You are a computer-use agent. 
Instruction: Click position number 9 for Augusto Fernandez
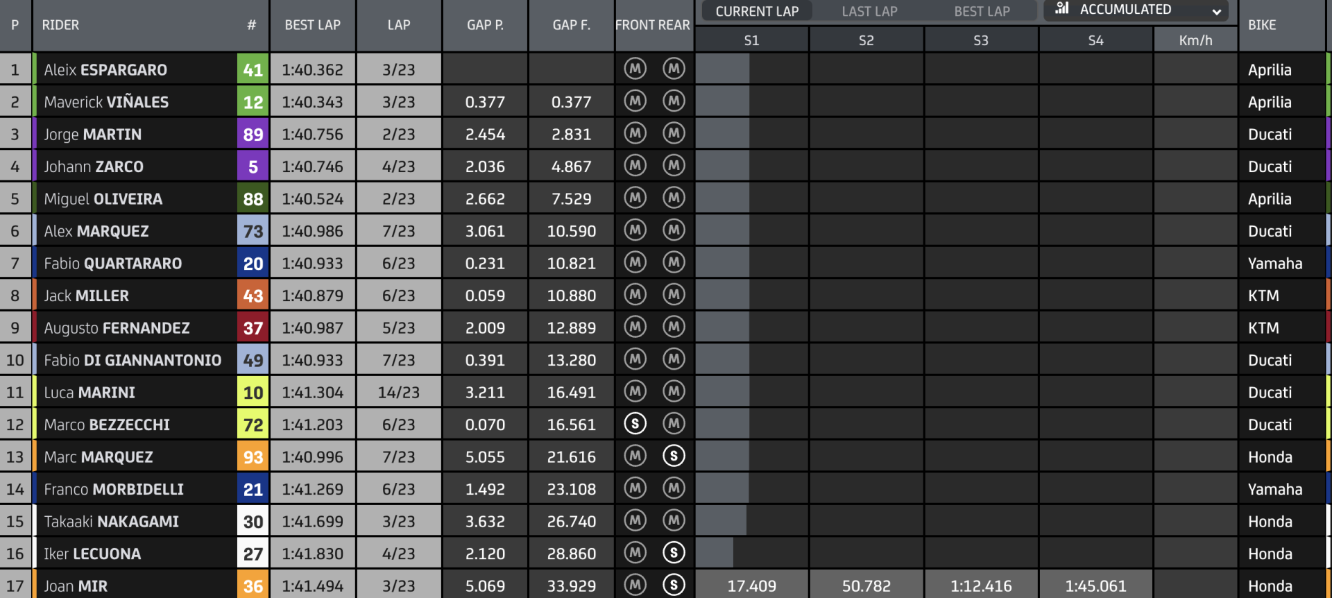pyautogui.click(x=15, y=327)
